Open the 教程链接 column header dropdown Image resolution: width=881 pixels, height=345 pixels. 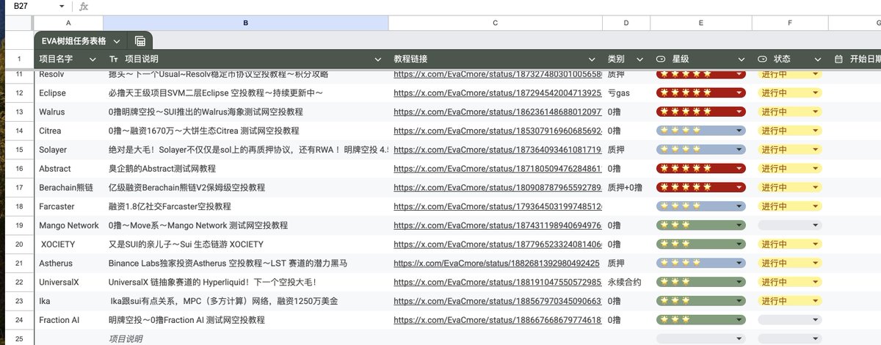(592, 59)
